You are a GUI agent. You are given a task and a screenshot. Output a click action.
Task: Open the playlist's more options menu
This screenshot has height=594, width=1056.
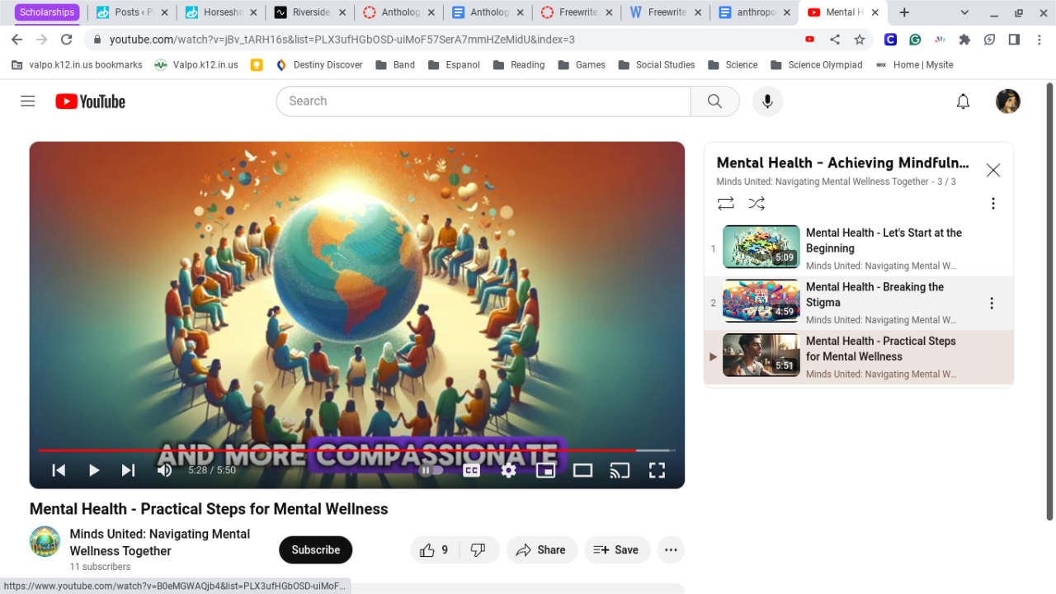pyautogui.click(x=993, y=204)
